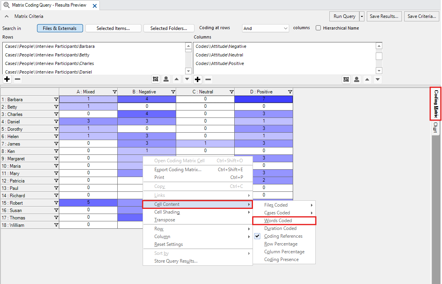
Task: Open the And coding operator dropdown
Action: (265, 28)
